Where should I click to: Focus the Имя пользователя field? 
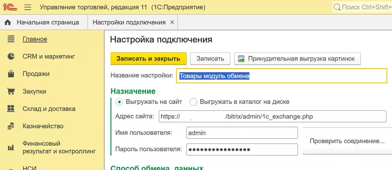(x=242, y=133)
